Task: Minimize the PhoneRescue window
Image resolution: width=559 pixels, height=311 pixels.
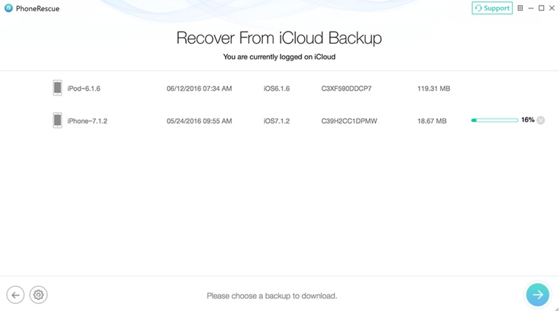Action: [x=531, y=8]
